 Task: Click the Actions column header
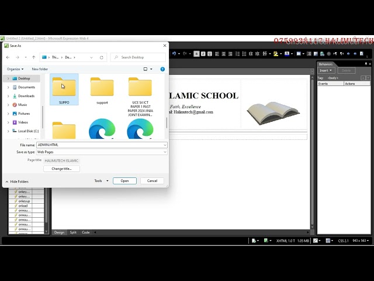click(x=357, y=84)
